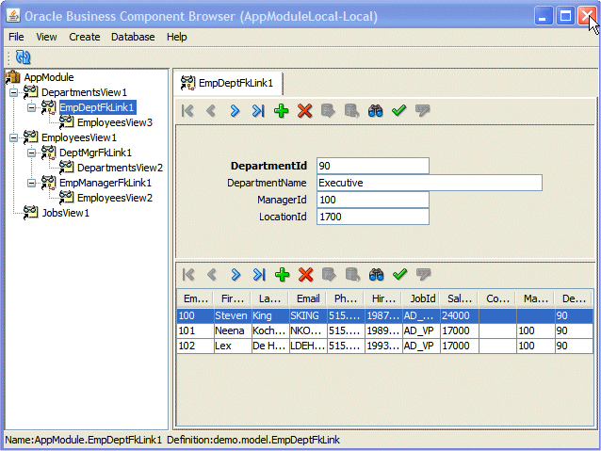Viewport: 601px width, 451px height.
Task: Collapse the EmpManagerFkLink1 tree node
Action: 31,184
